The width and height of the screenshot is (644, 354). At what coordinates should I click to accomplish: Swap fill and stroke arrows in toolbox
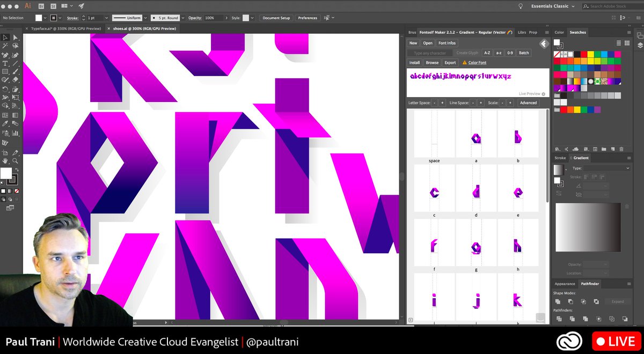click(x=16, y=170)
